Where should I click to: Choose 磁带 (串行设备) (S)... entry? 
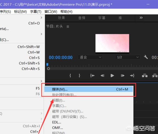pos(88,117)
